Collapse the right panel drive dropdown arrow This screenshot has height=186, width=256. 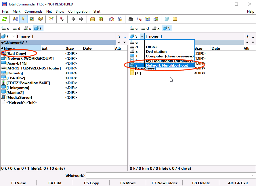coord(142,36)
